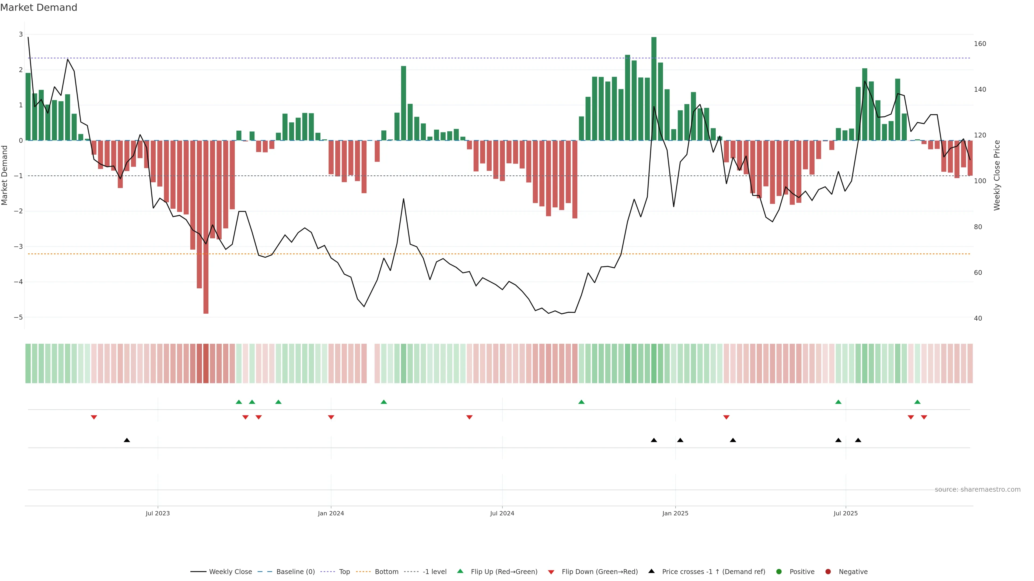Click the Market Demand chart title
The width and height of the screenshot is (1034, 581).
(x=39, y=8)
